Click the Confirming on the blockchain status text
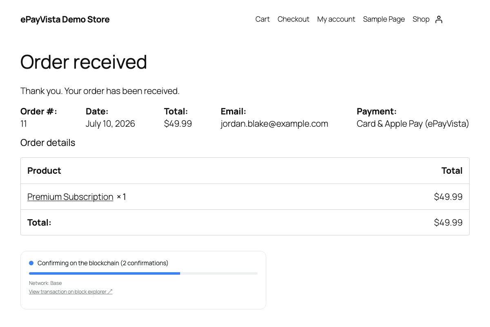 pyautogui.click(x=103, y=263)
